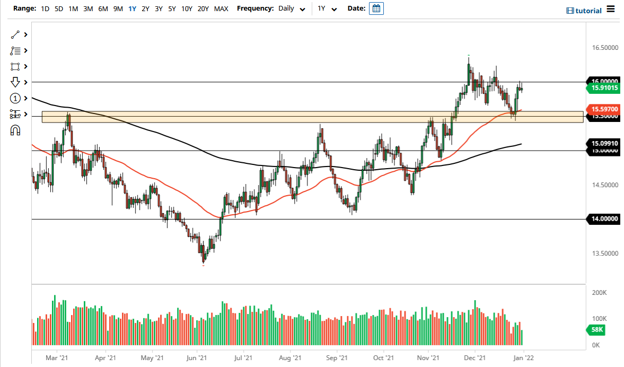Expand the rectangle tool options chevron

click(x=25, y=66)
